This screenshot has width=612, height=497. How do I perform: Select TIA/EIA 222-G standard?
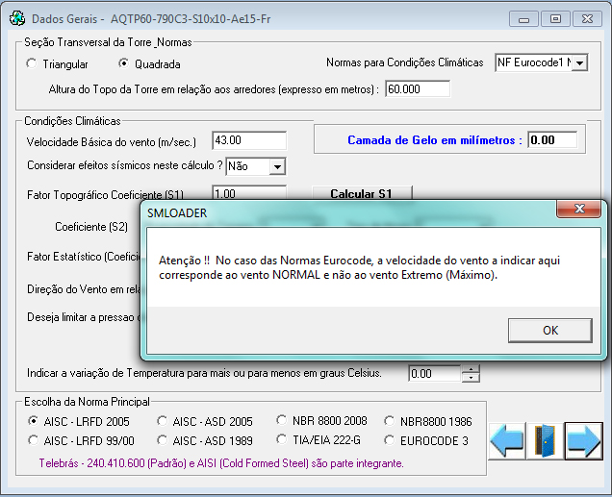(x=281, y=441)
